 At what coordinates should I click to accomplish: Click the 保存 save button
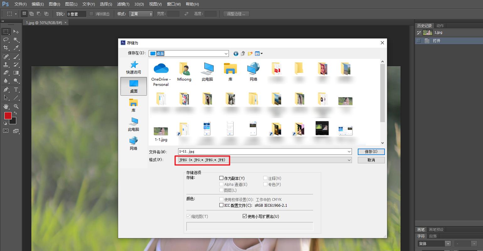(x=371, y=152)
